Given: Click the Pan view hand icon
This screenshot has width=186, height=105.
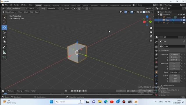Looking at the screenshot, I should coord(151,32).
